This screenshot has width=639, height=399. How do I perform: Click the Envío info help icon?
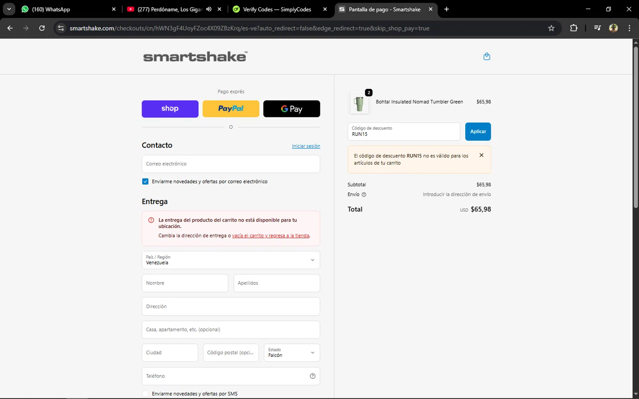[x=364, y=194]
